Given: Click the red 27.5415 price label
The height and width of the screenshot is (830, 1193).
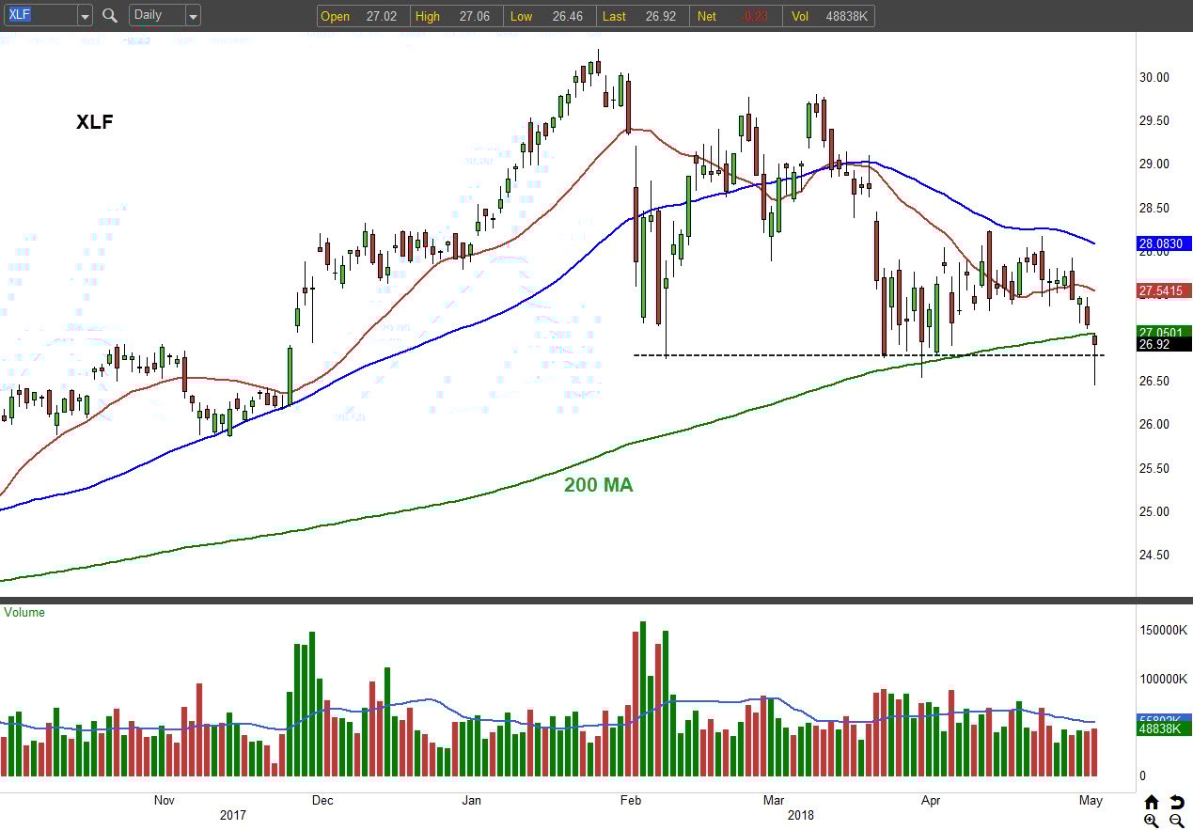Looking at the screenshot, I should pos(1164,291).
